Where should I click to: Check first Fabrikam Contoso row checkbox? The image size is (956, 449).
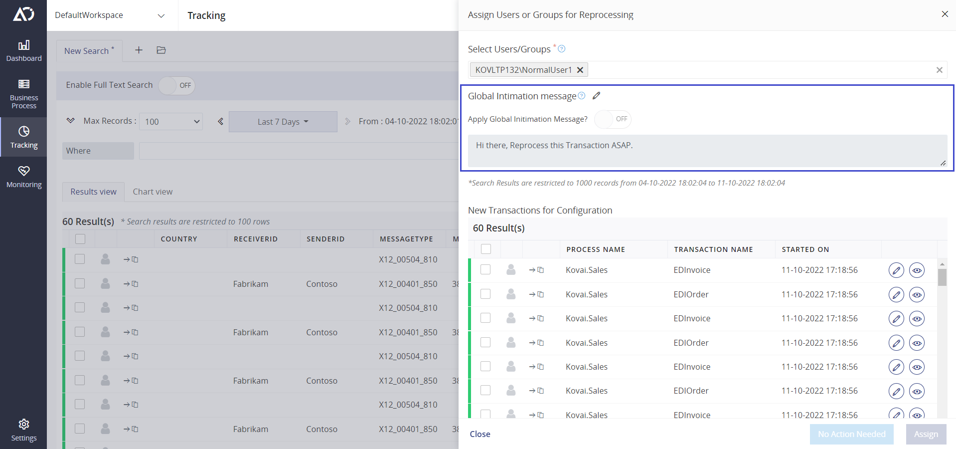[x=80, y=283]
